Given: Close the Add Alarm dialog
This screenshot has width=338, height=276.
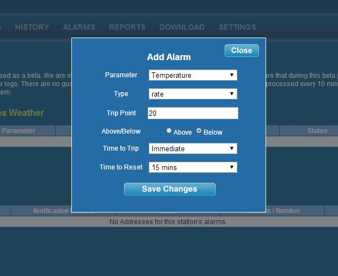Looking at the screenshot, I should [241, 50].
